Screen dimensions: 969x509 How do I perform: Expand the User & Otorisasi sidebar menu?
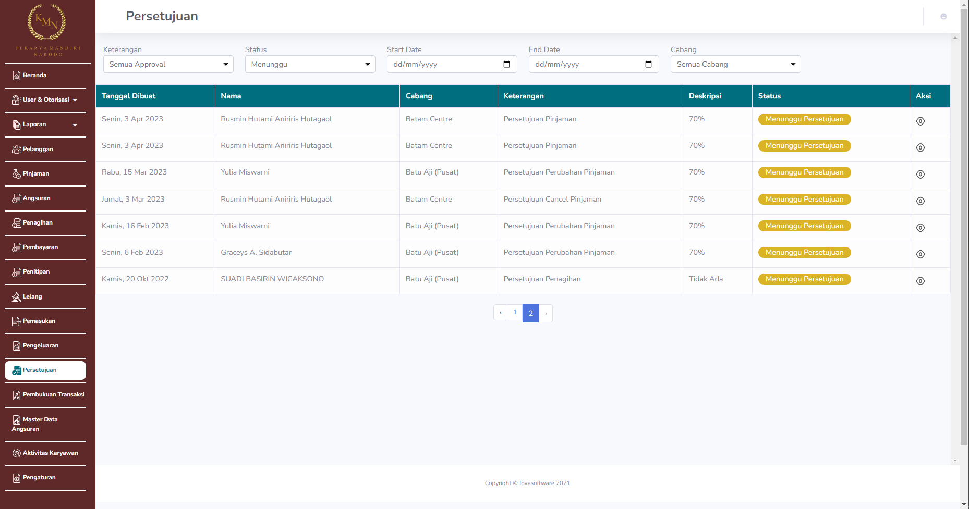click(x=45, y=100)
